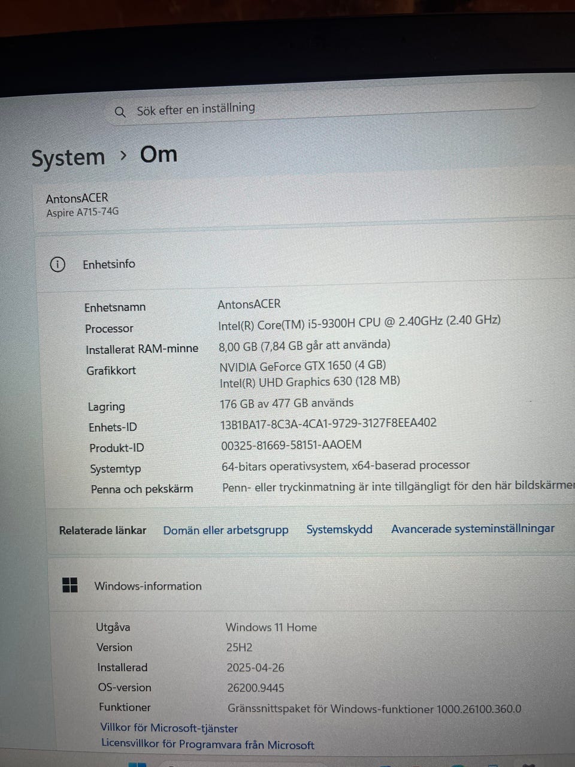The height and width of the screenshot is (767, 575).
Task: Open the "Domän eller arbetsgrupp" link
Action: pyautogui.click(x=226, y=530)
